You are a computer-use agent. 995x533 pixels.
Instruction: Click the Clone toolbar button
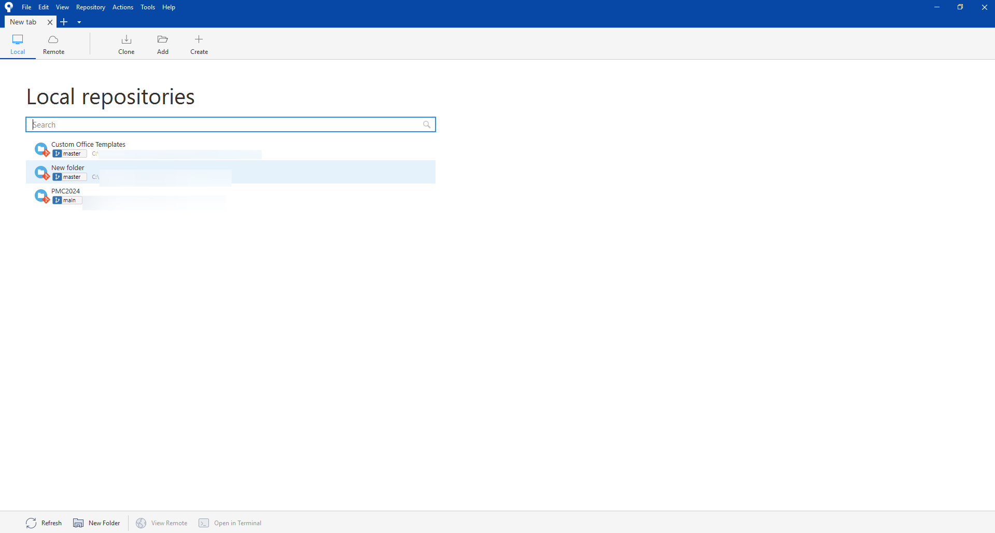pyautogui.click(x=126, y=44)
